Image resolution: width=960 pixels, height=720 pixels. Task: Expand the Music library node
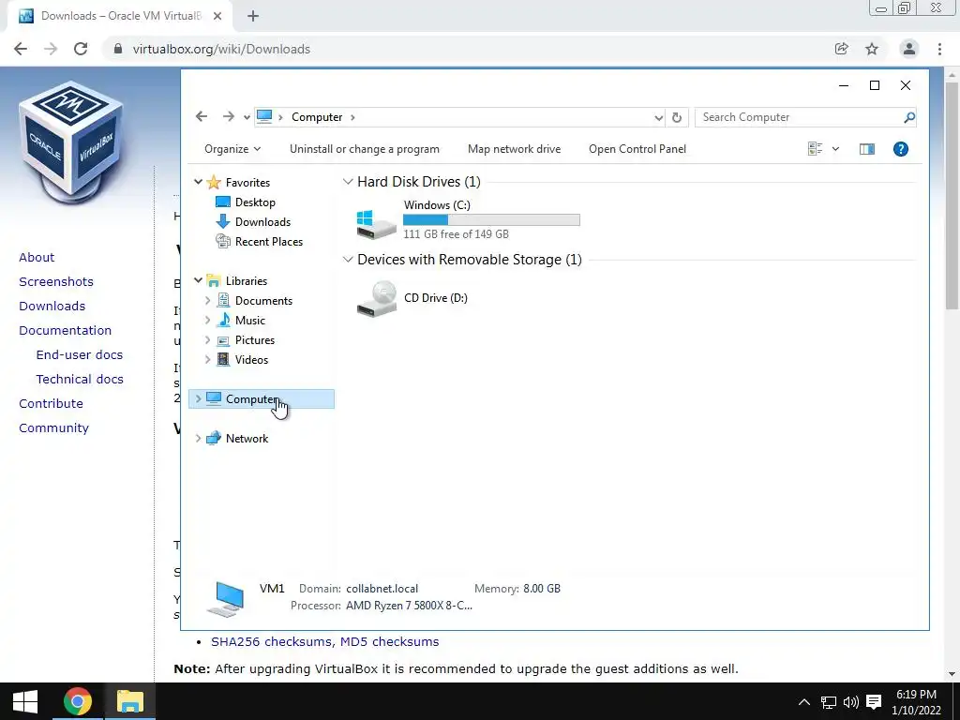click(207, 321)
